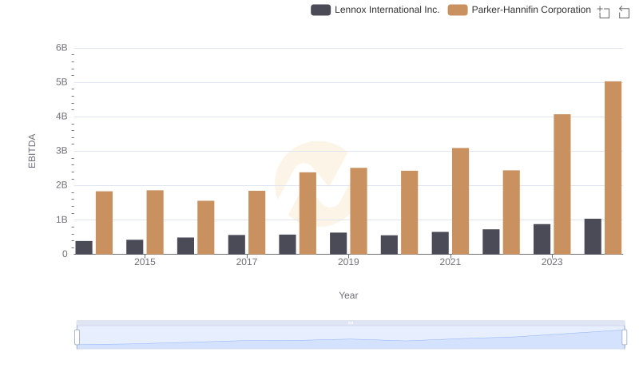Click the 2023 x-axis label
The image size is (639, 368).
coord(552,262)
